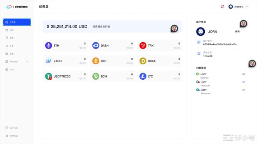Click the Webhook label
257x144 pixels.
(x=14, y=61)
